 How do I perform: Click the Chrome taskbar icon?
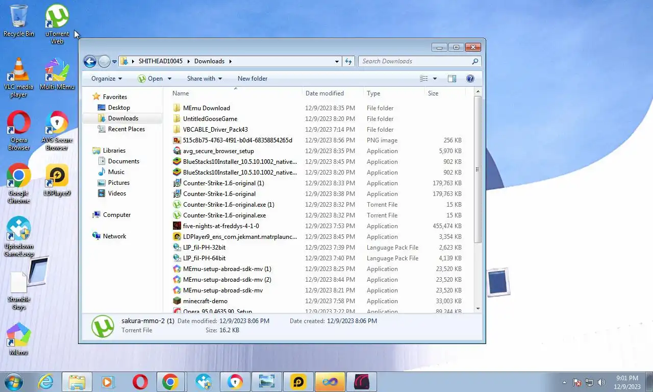click(x=170, y=382)
